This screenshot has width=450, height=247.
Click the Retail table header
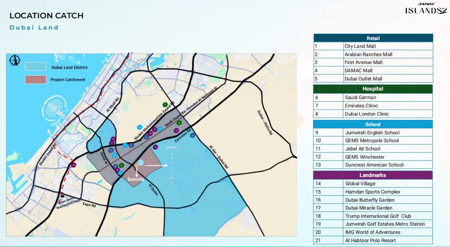coord(373,38)
